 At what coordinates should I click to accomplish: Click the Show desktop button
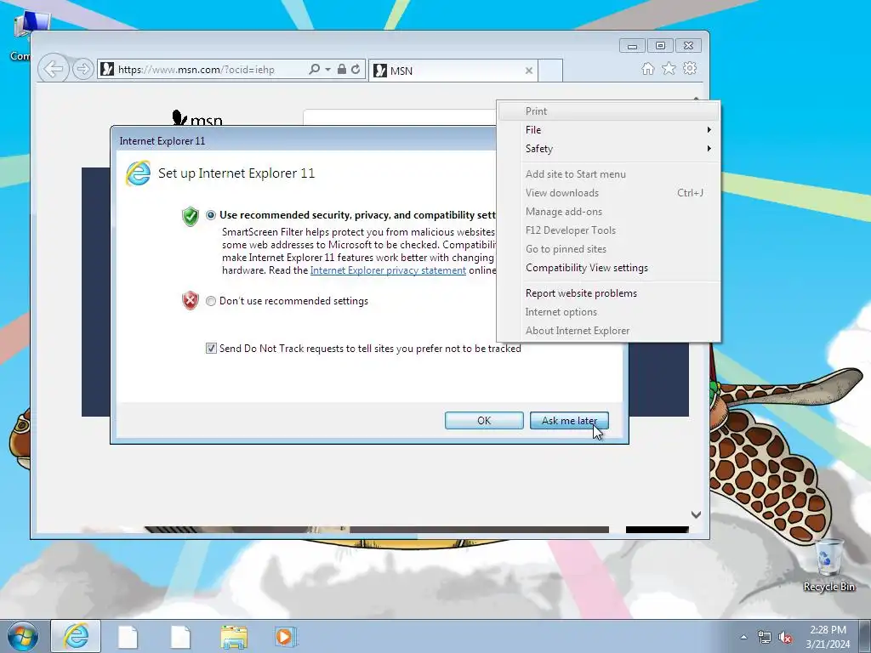click(865, 637)
